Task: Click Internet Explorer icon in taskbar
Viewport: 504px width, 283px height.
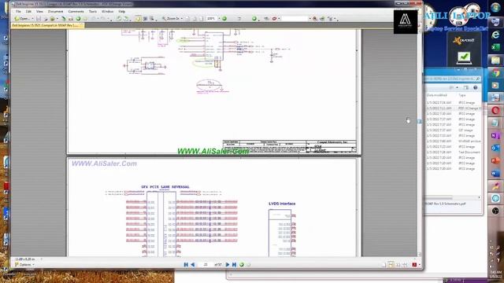Action: pyautogui.click(x=495, y=35)
